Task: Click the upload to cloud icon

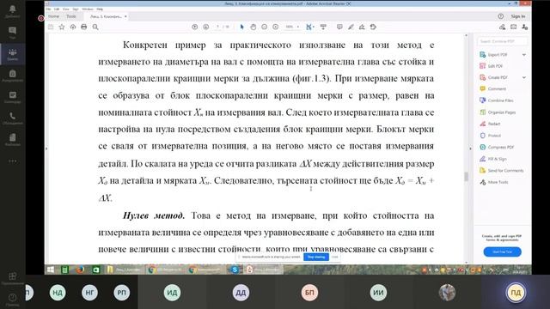Action: coord(72,27)
